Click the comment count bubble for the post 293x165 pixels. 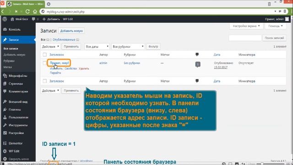coord(198,64)
